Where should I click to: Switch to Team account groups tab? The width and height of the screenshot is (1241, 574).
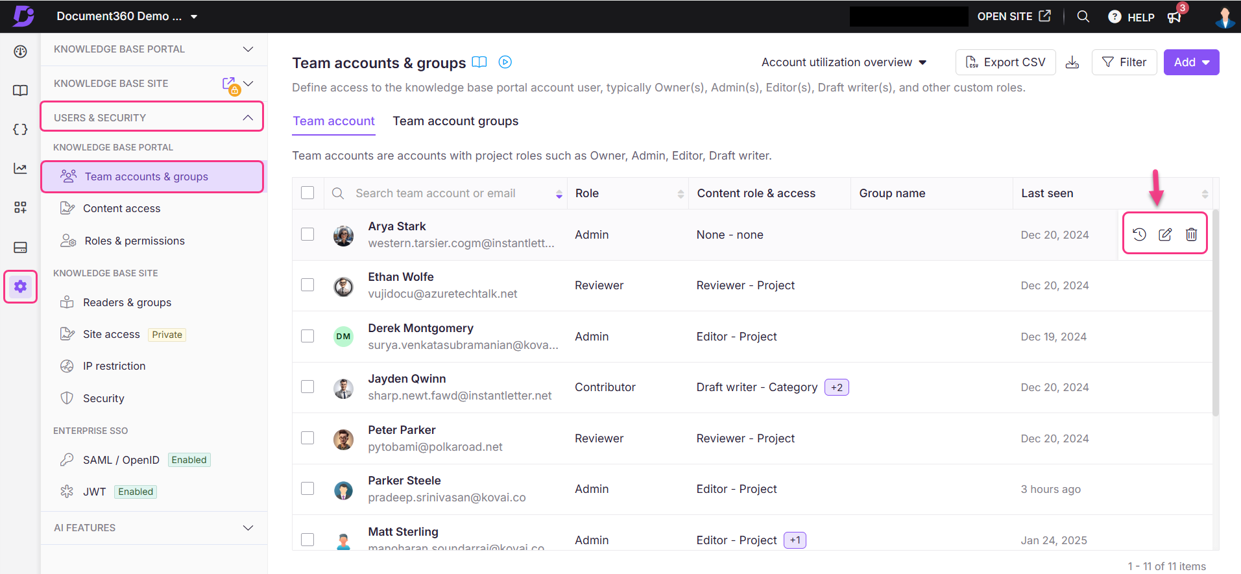pos(455,121)
